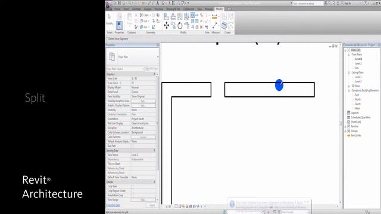The width and height of the screenshot is (381, 214).
Task: Select Legends in project browser
Action: point(355,113)
